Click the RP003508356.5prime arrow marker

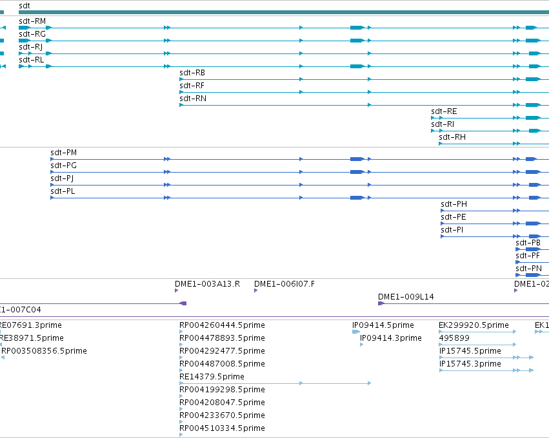tap(3, 357)
